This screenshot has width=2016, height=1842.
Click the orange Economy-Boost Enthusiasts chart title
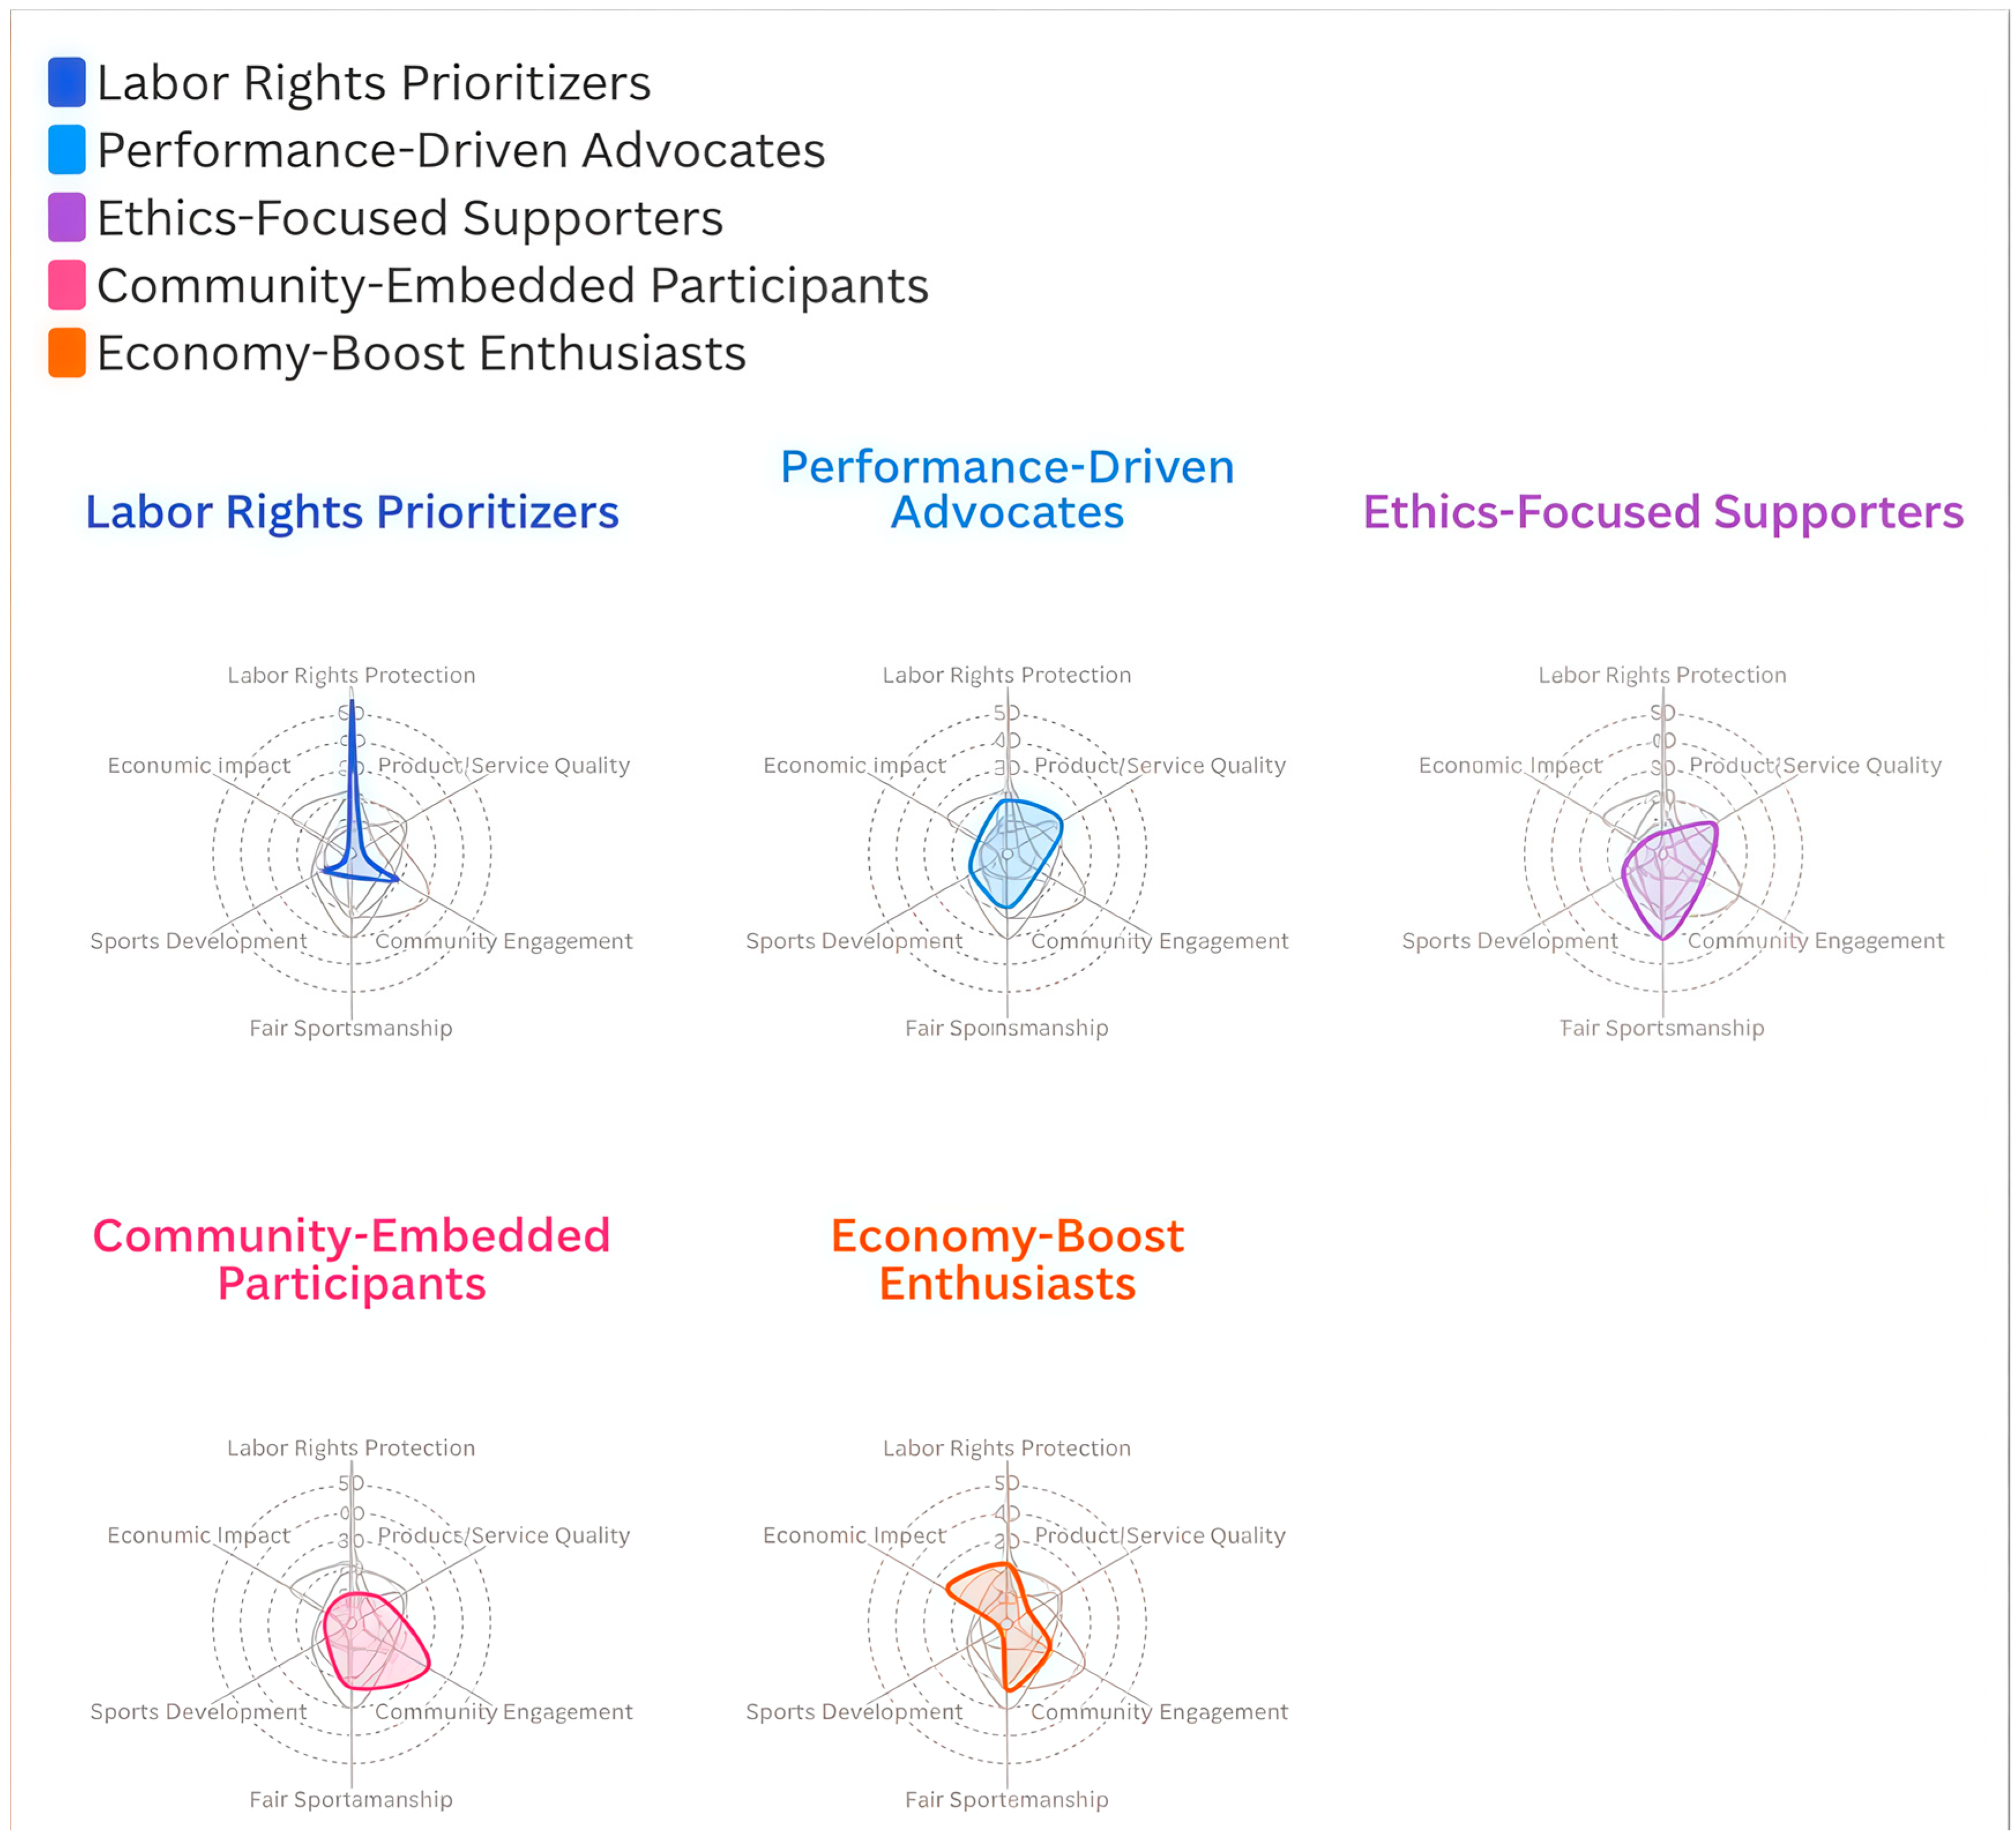point(1007,1259)
